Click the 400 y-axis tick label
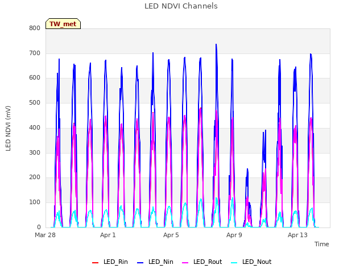 click(35, 127)
